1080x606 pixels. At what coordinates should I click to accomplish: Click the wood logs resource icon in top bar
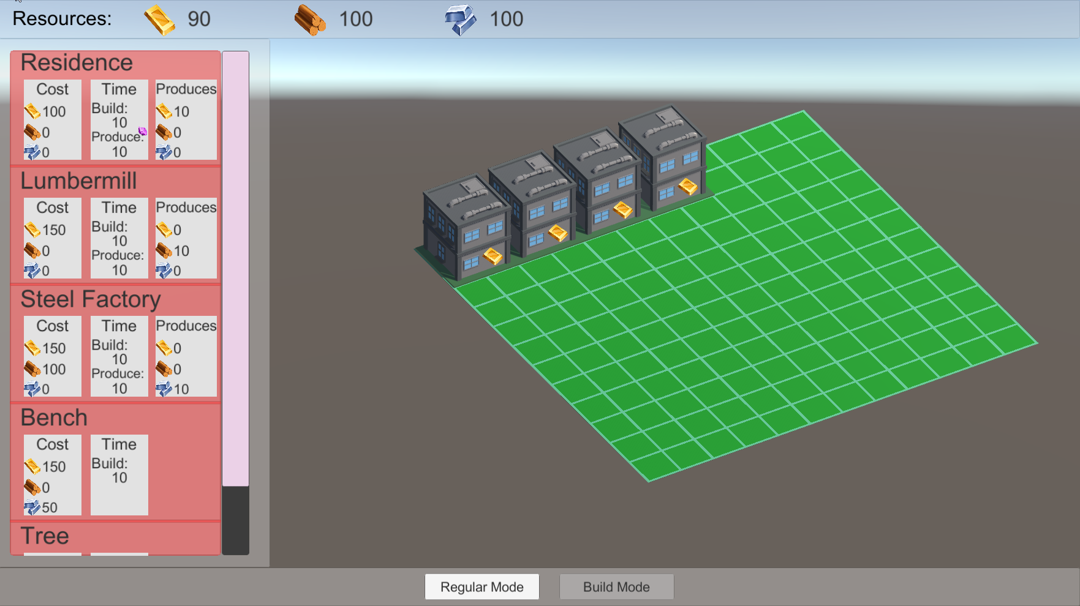310,20
